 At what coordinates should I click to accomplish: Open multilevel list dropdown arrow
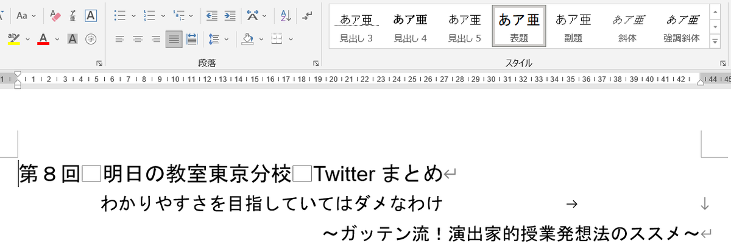tap(192, 15)
